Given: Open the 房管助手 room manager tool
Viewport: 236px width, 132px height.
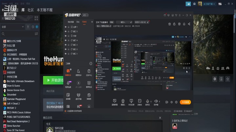Looking at the screenshot, I should [x=78, y=72].
